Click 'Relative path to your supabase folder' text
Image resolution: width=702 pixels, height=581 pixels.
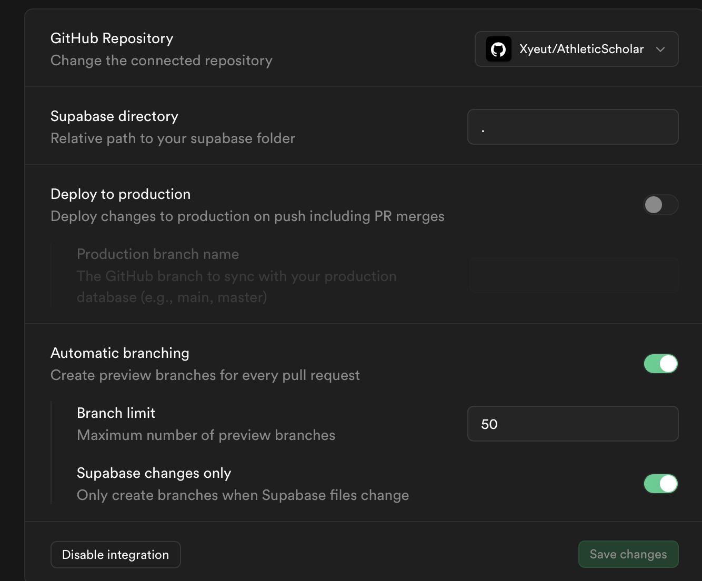click(173, 138)
